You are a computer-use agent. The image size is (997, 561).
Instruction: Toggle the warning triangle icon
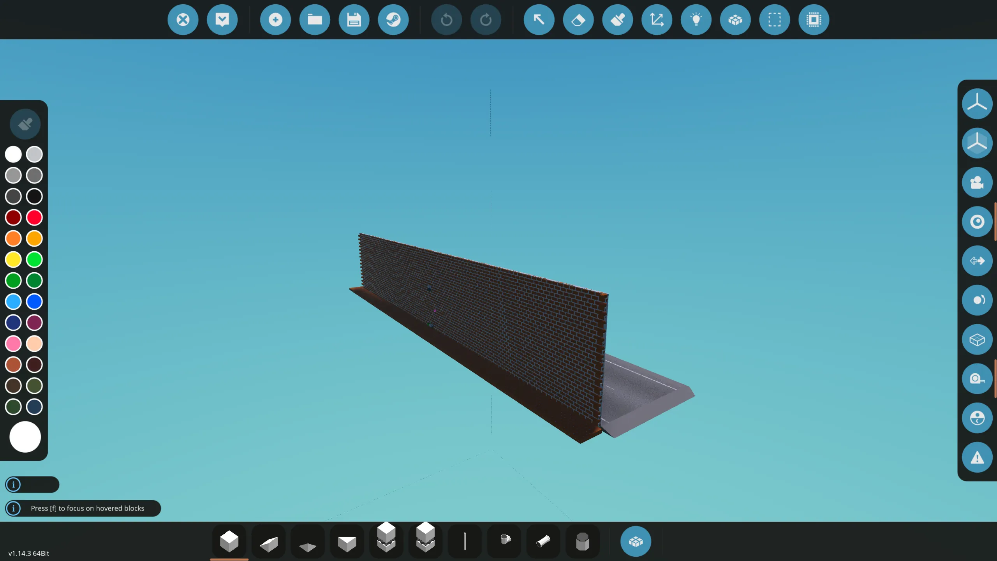pyautogui.click(x=977, y=457)
